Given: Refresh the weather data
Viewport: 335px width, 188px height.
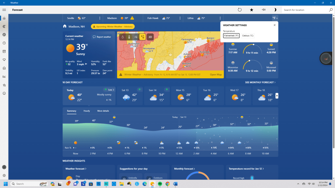Looking at the screenshot, I should [239, 10].
